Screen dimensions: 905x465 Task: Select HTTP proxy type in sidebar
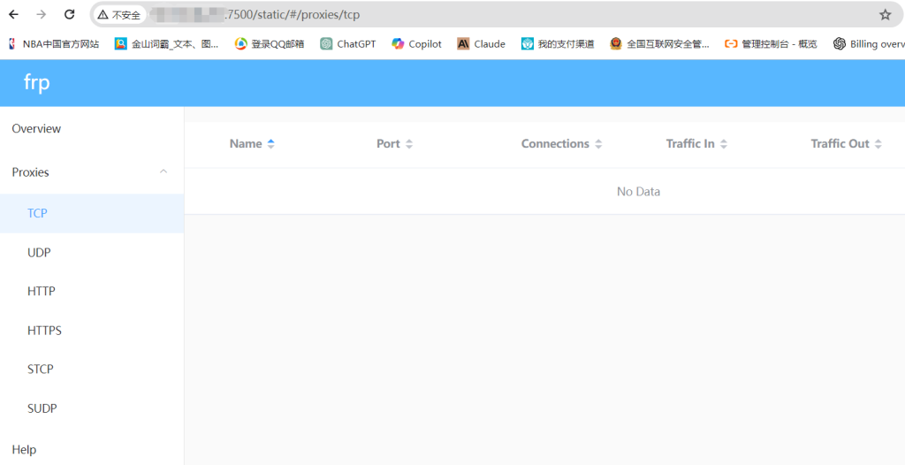42,292
